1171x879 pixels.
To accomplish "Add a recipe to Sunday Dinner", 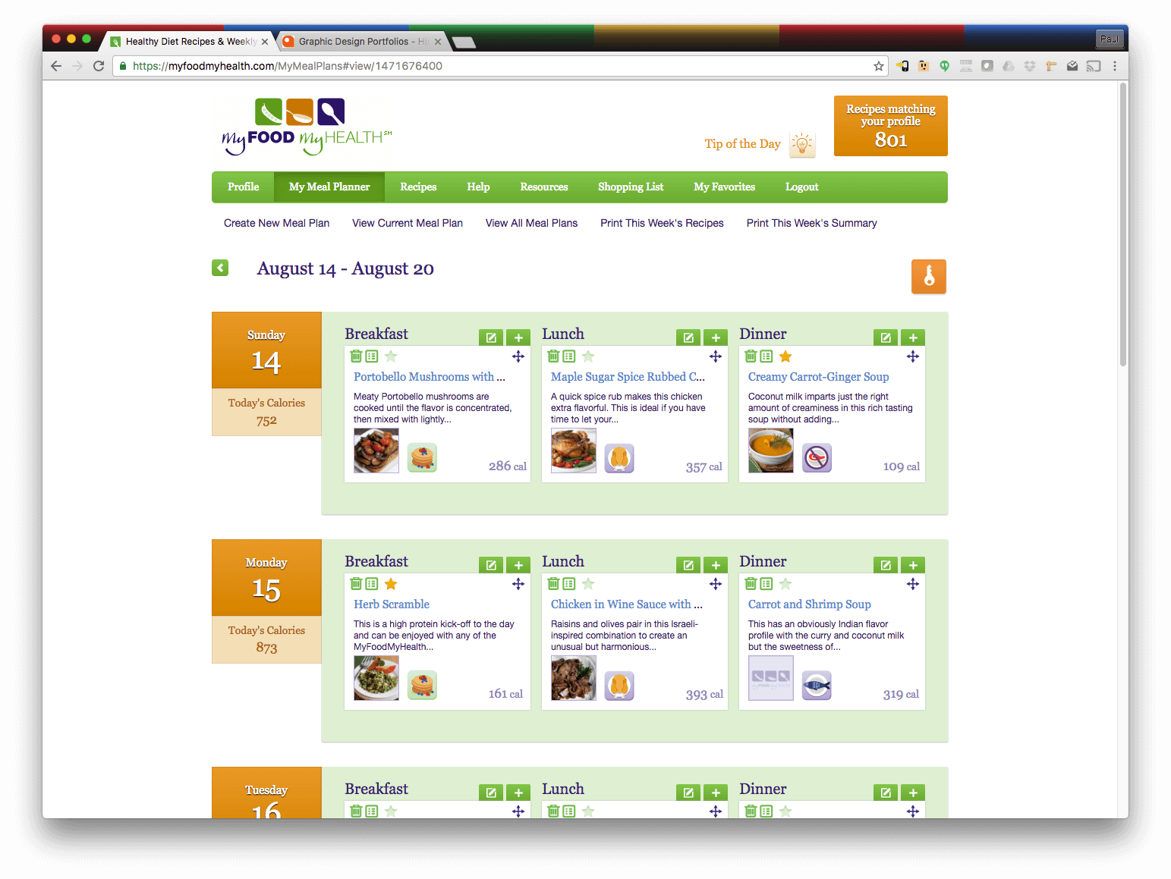I will click(913, 337).
